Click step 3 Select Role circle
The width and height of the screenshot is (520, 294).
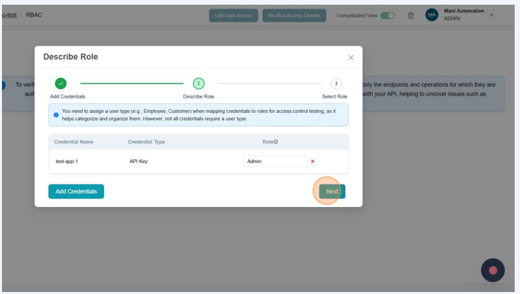point(337,83)
